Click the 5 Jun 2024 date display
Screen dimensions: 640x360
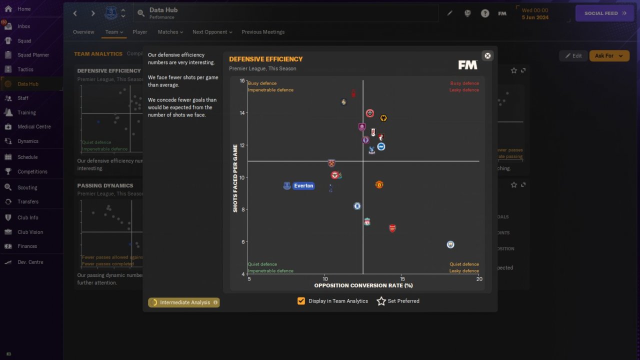pos(535,17)
